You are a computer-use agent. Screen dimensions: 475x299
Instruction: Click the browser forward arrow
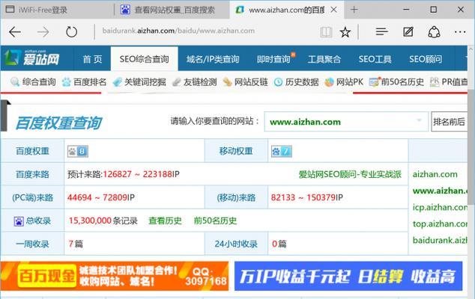point(43,31)
